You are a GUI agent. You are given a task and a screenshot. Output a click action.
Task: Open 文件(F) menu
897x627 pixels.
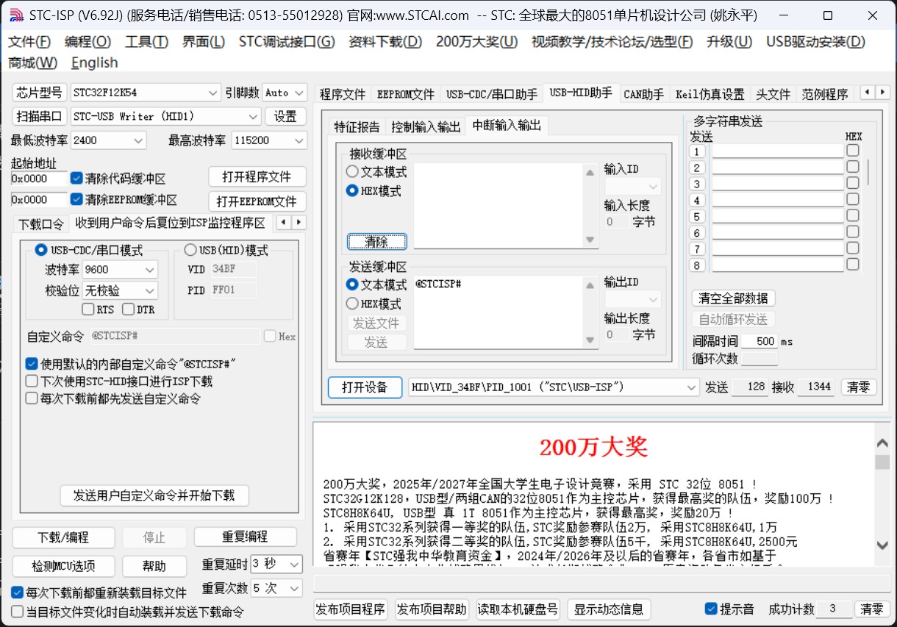(x=29, y=42)
